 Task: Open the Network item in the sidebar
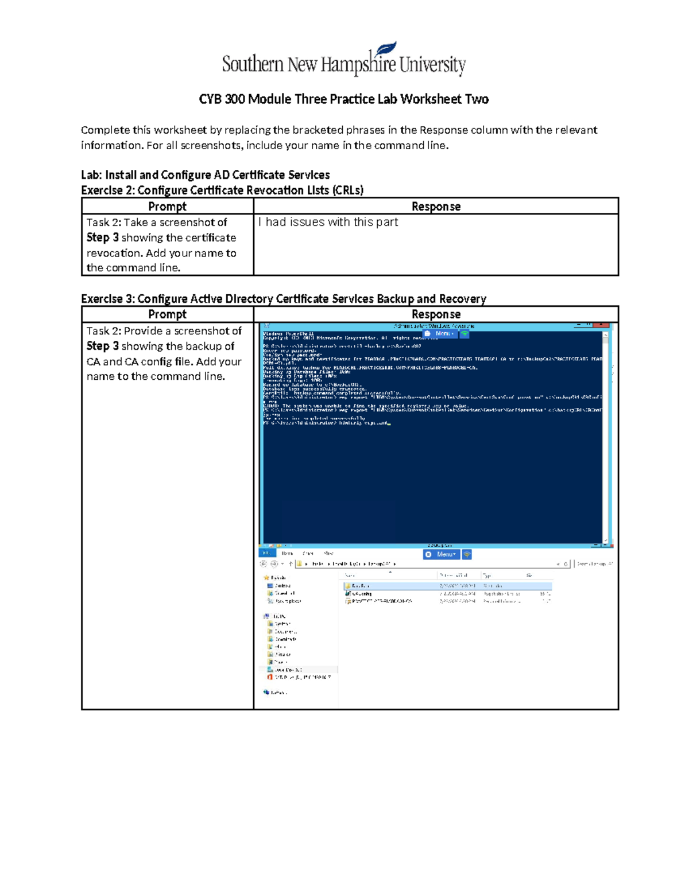[278, 691]
